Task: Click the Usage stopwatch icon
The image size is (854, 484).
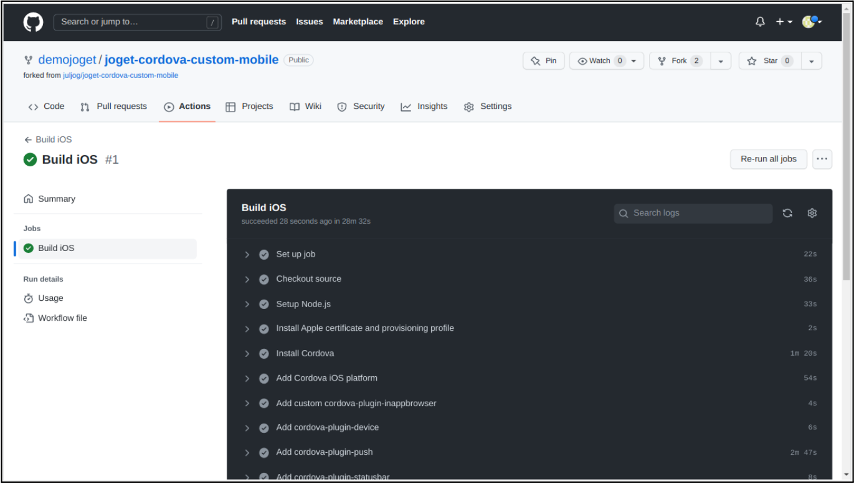Action: click(x=29, y=298)
